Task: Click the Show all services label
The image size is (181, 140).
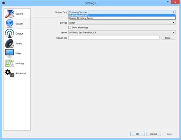Action: [x=80, y=28]
